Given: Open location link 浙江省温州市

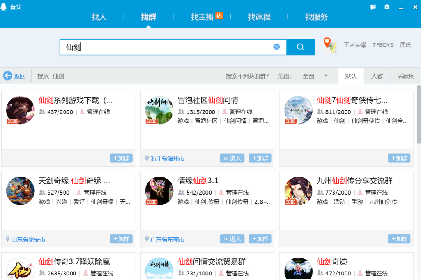Looking at the screenshot, I should (x=167, y=159).
